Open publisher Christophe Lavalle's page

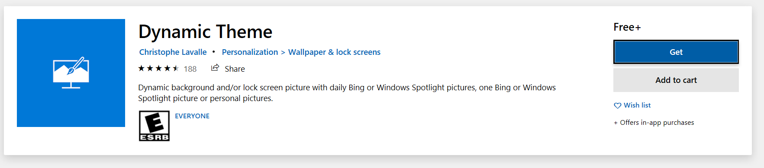(x=173, y=52)
